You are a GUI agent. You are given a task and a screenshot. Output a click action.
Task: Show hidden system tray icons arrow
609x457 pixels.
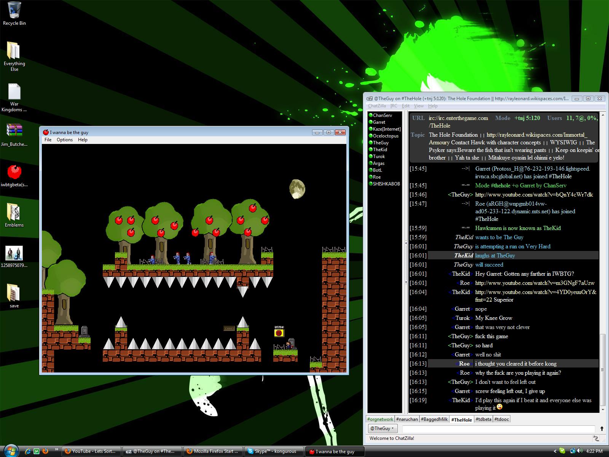coord(555,451)
